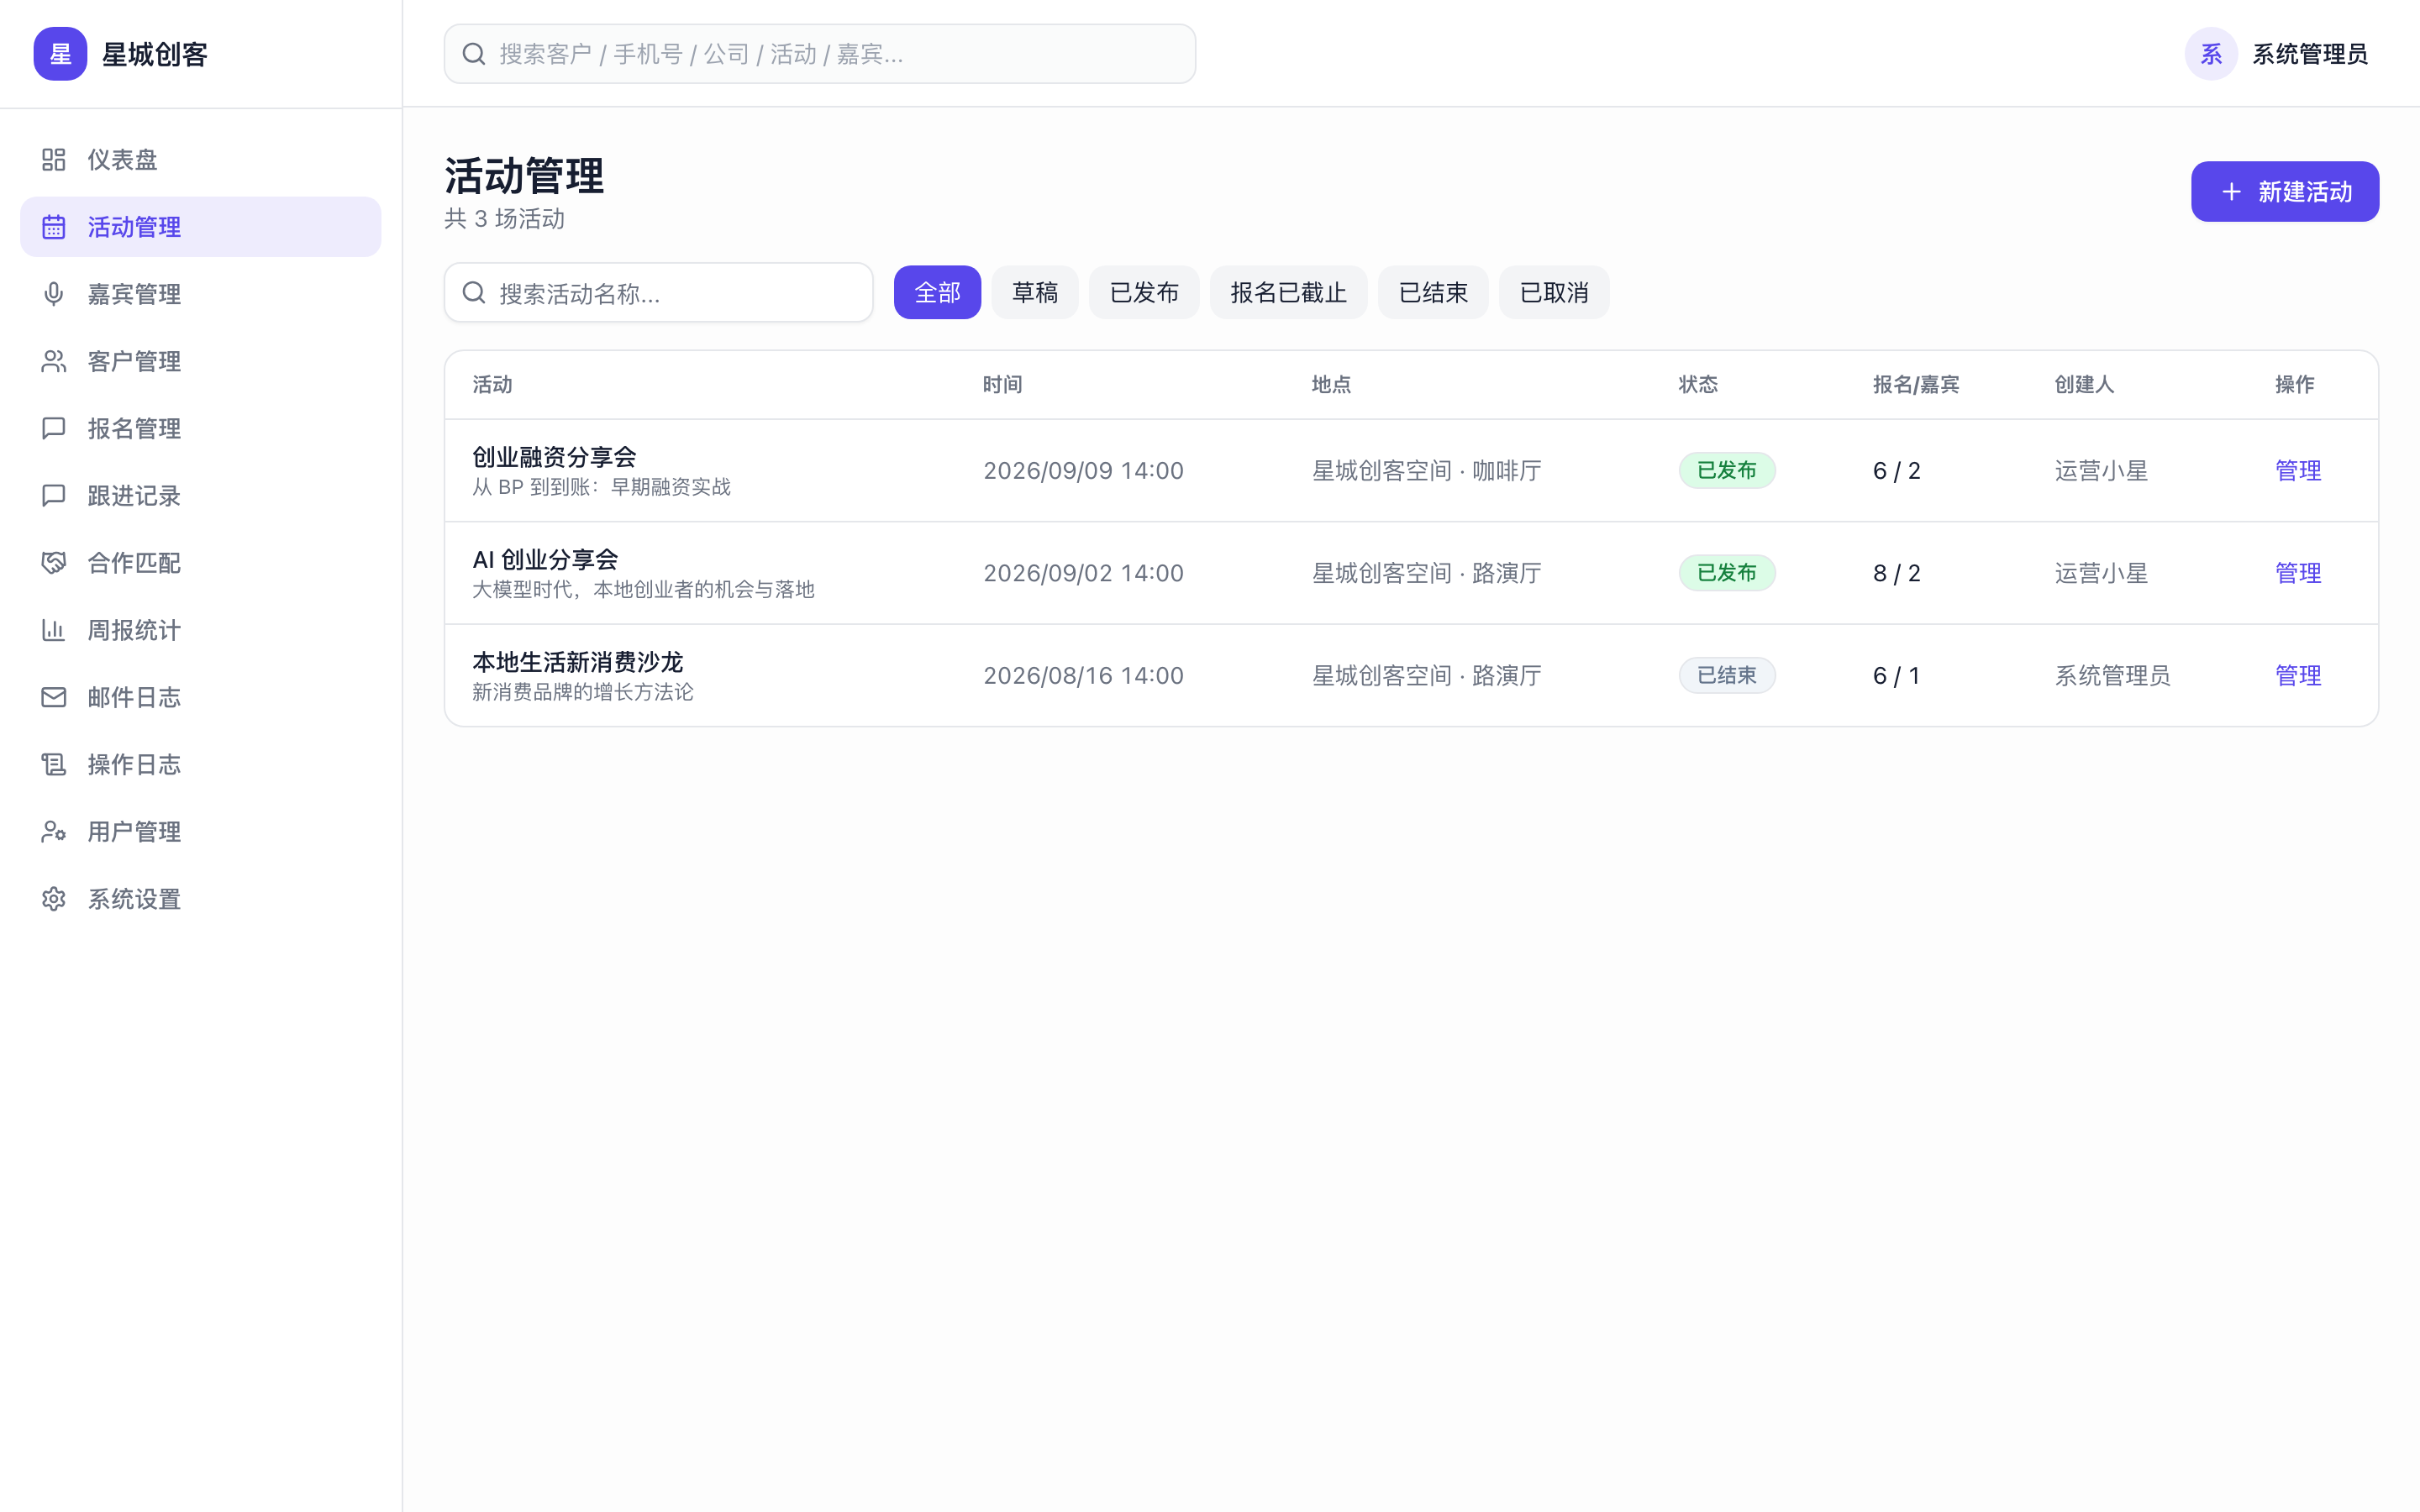Select the 全部 filter tab
This screenshot has height=1512, width=2420.
pyautogui.click(x=937, y=292)
